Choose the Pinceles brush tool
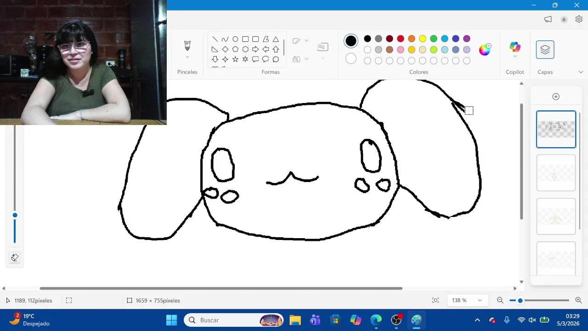This screenshot has width=588, height=331. pos(187,46)
